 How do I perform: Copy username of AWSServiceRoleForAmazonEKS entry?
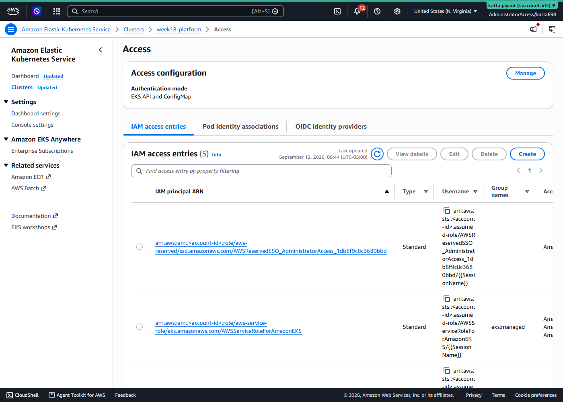coord(447,299)
